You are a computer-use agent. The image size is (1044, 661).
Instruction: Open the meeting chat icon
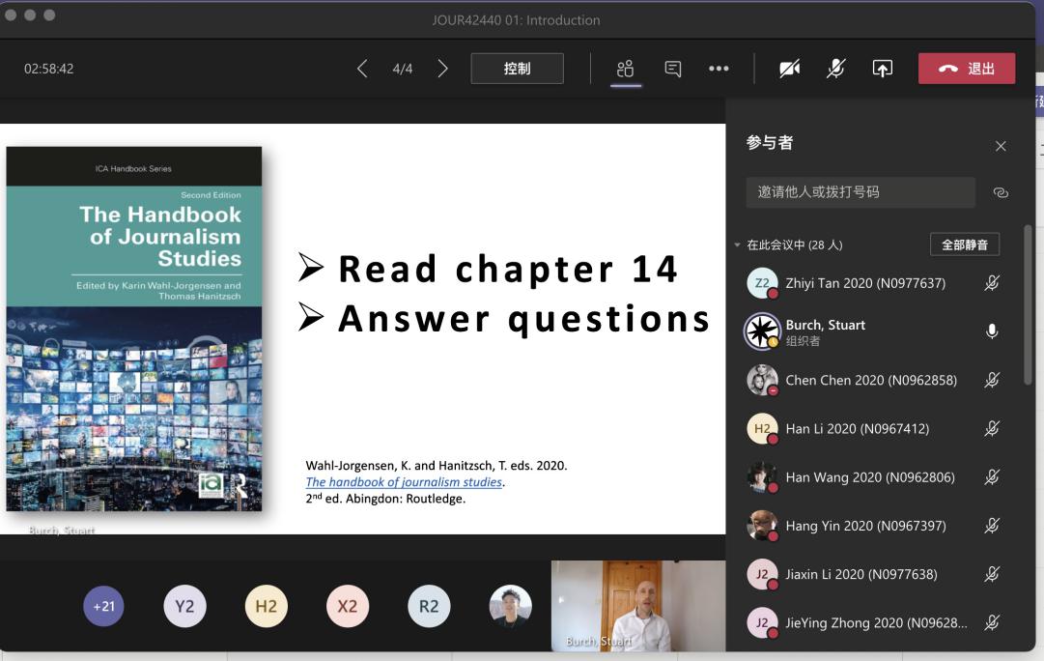[673, 69]
